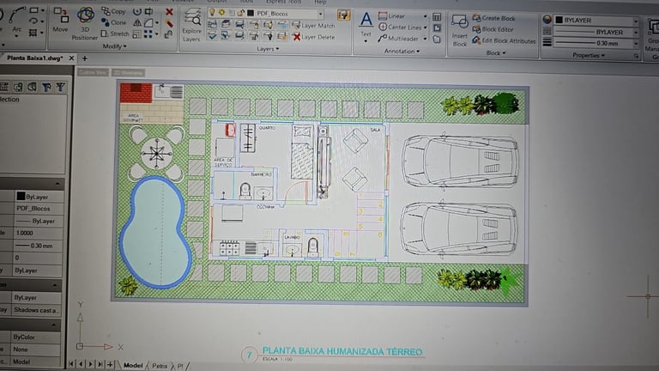The width and height of the screenshot is (659, 371).
Task: Click Edit Block Attributes
Action: (504, 41)
